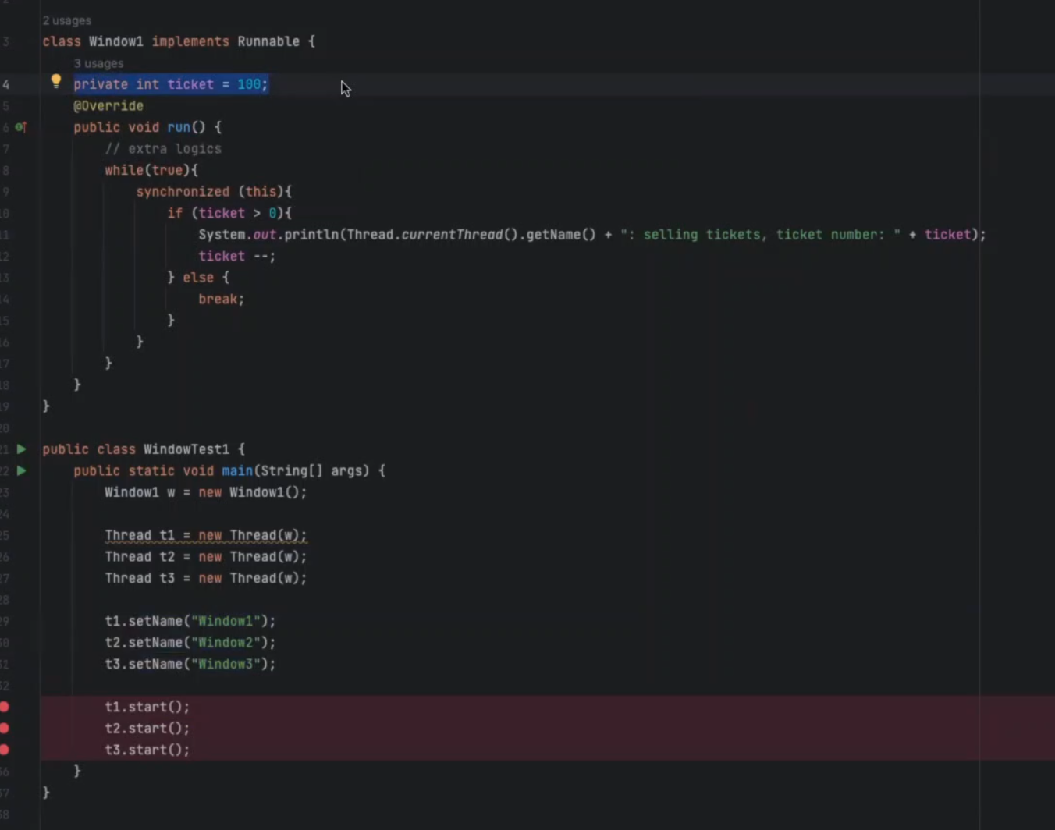Click the currentThread method call
The width and height of the screenshot is (1055, 830).
452,235
